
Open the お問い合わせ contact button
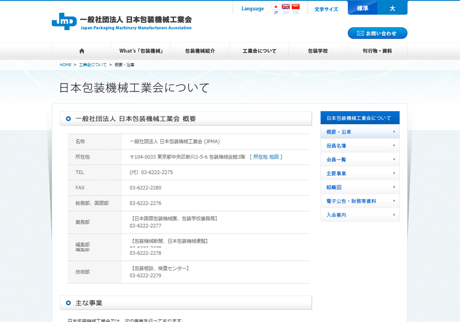(x=378, y=33)
